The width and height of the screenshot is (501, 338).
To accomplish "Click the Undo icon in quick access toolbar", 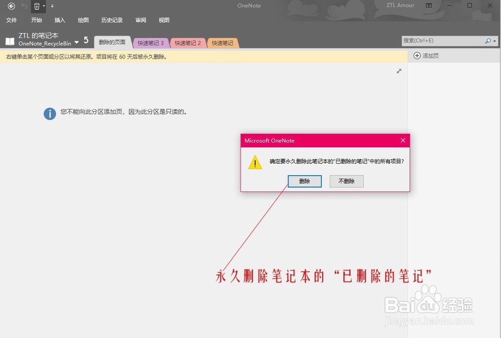I will click(24, 6).
